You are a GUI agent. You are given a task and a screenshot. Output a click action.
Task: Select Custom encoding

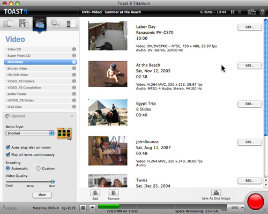tap(39, 168)
